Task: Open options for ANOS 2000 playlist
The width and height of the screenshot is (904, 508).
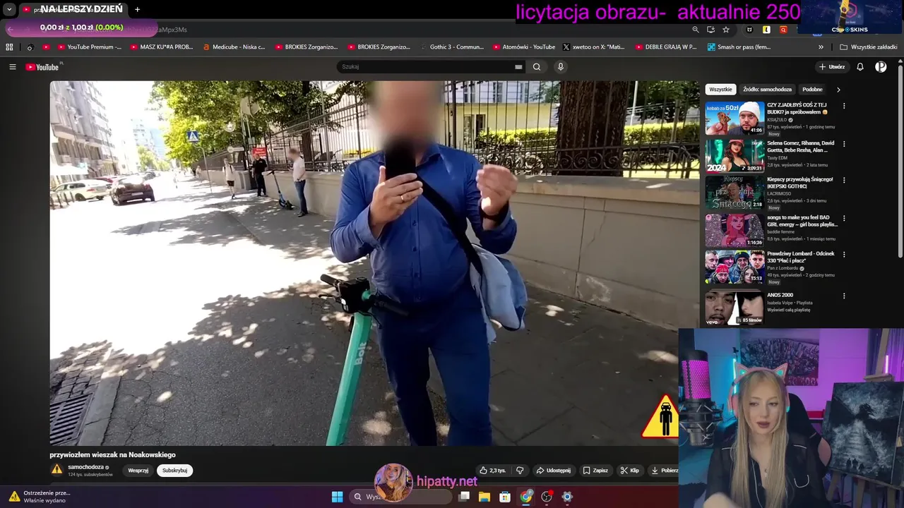Action: (x=844, y=296)
